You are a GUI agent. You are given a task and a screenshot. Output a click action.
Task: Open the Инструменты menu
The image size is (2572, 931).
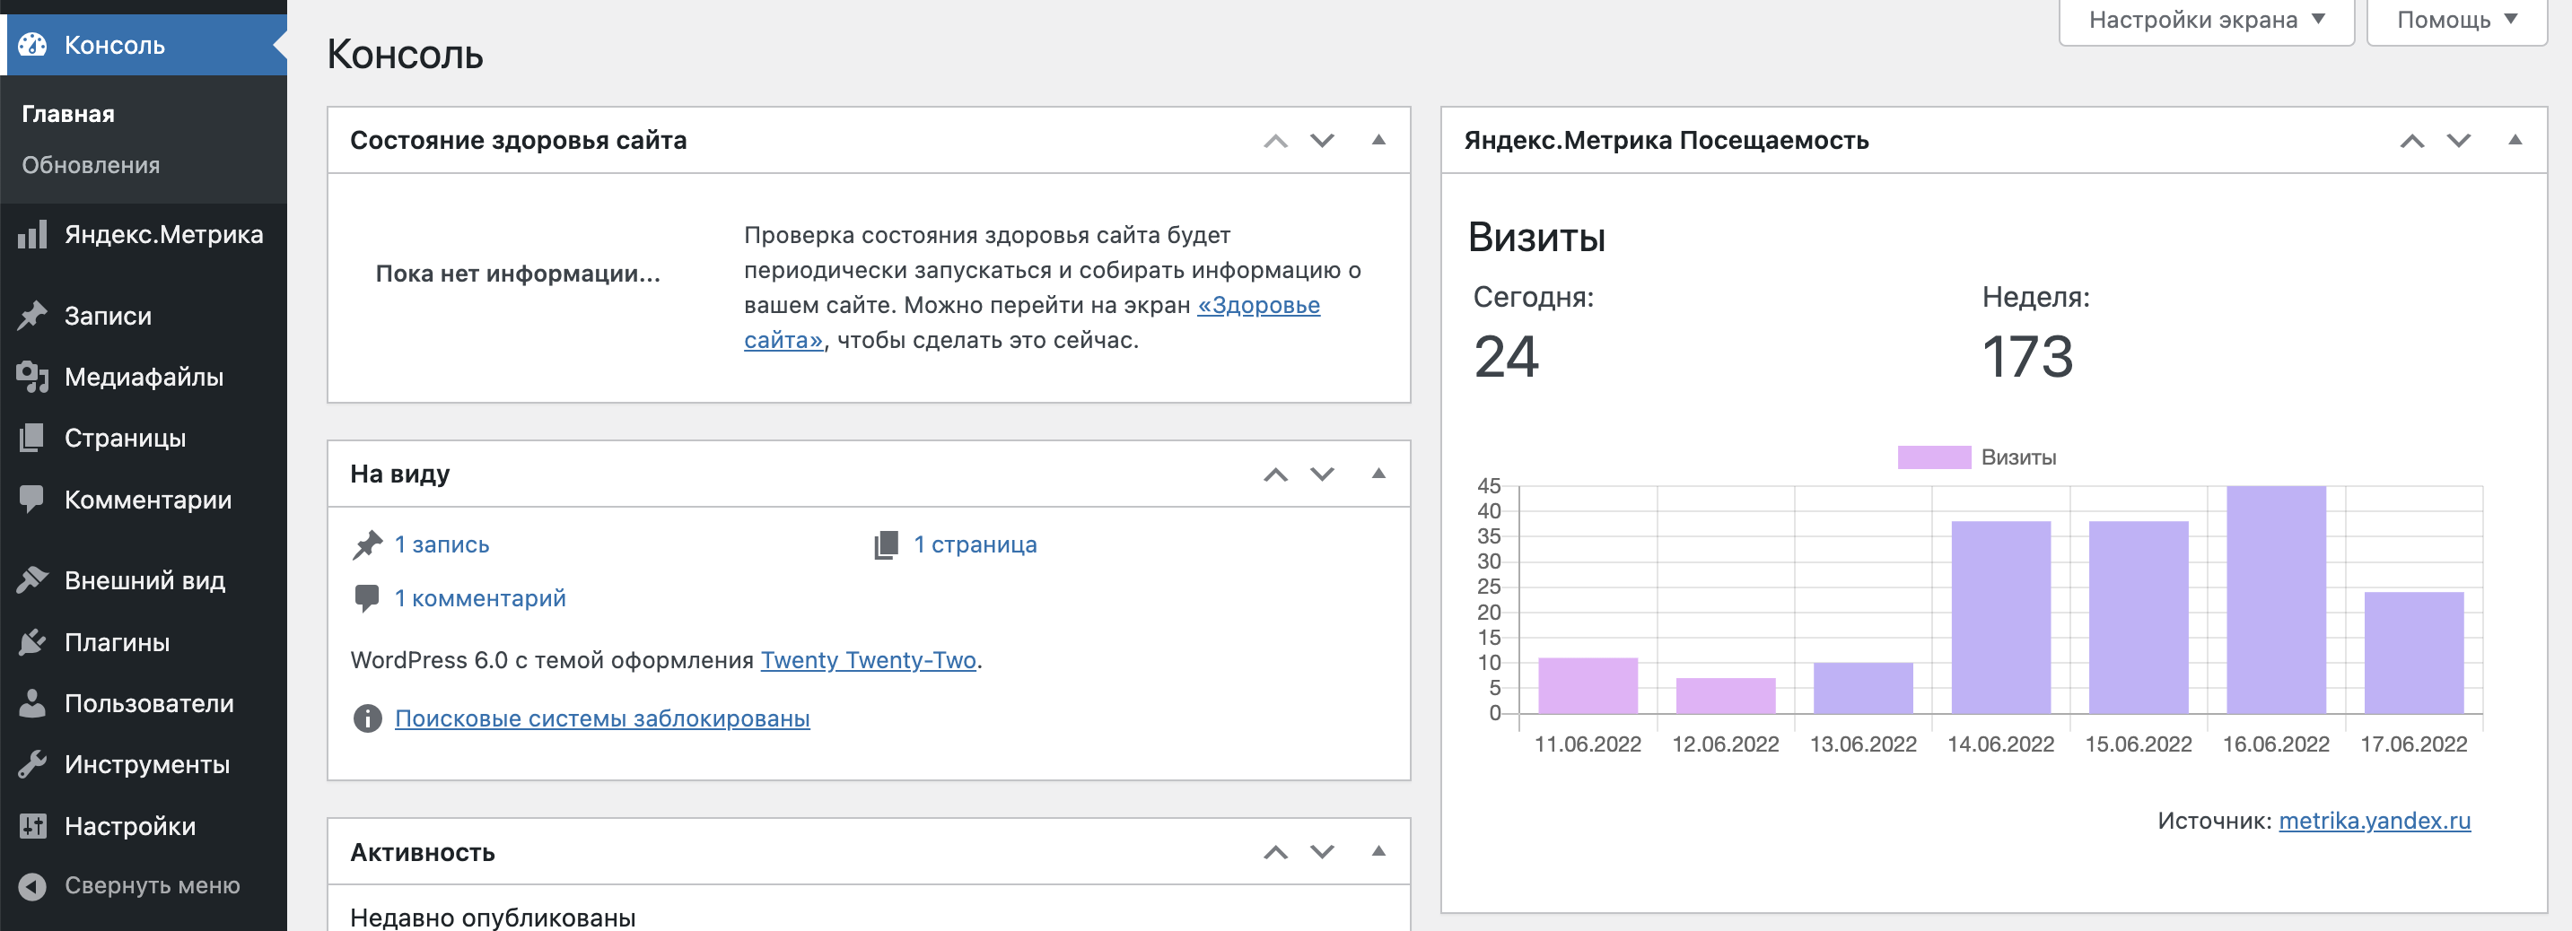click(144, 764)
